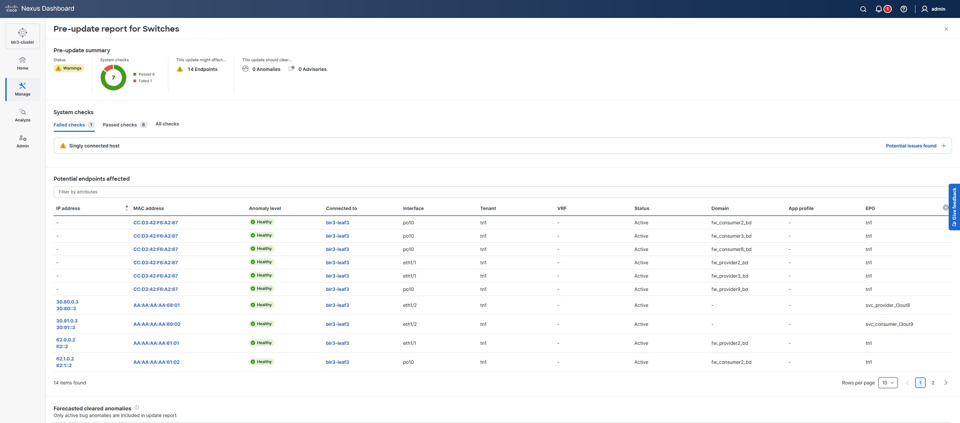
Task: Open the Manage section in sidebar
Action: click(x=22, y=90)
